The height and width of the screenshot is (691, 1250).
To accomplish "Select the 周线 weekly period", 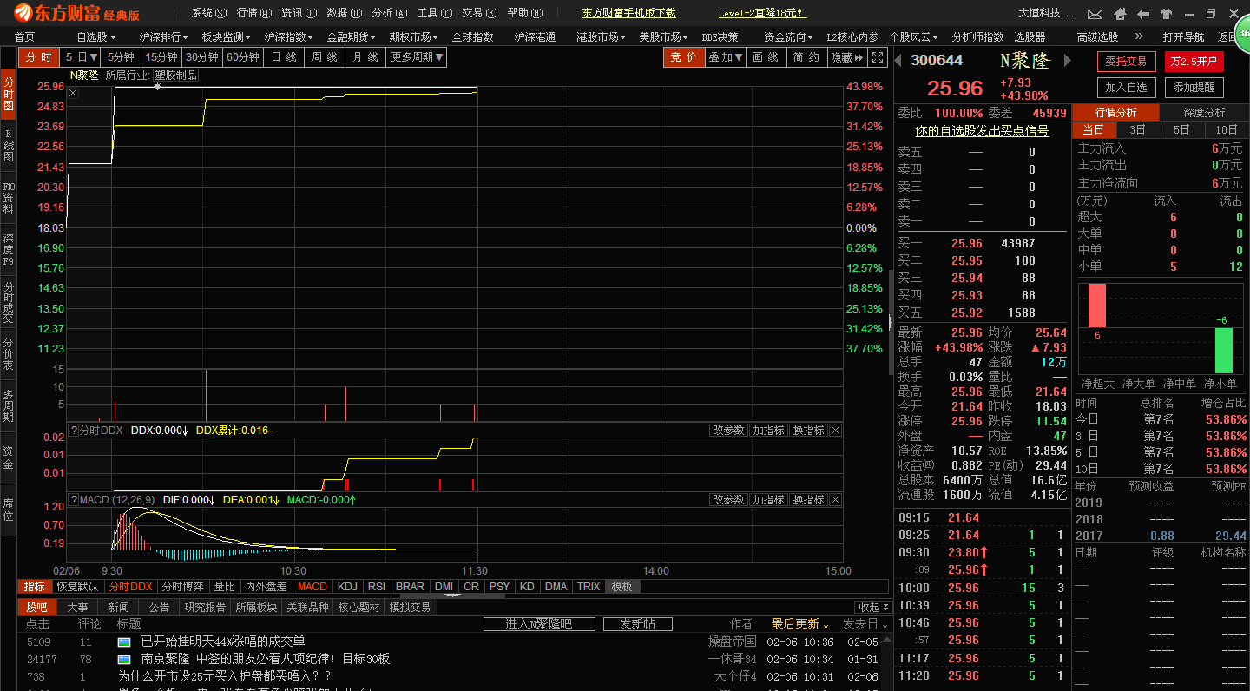I will [x=324, y=57].
